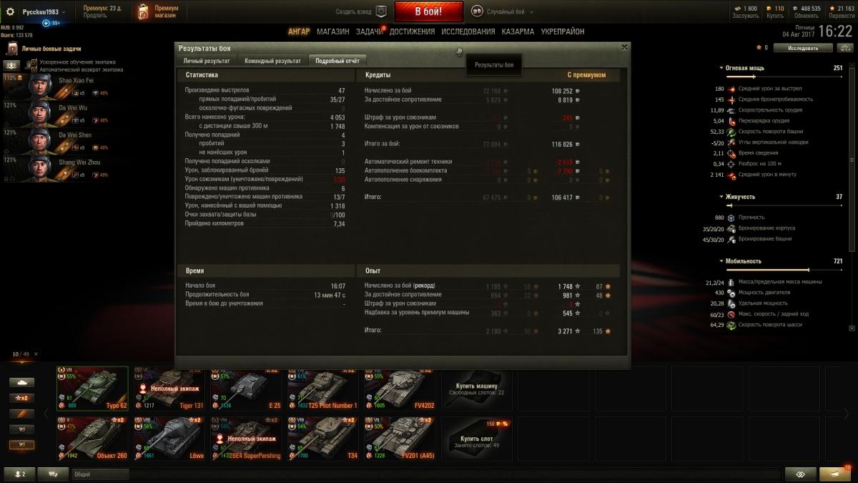
Task: Click the red В бой! button
Action: pyautogui.click(x=428, y=11)
